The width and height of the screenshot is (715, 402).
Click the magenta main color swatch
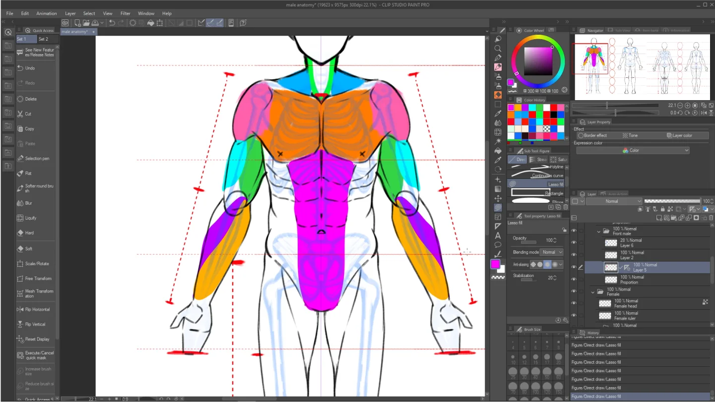click(495, 264)
